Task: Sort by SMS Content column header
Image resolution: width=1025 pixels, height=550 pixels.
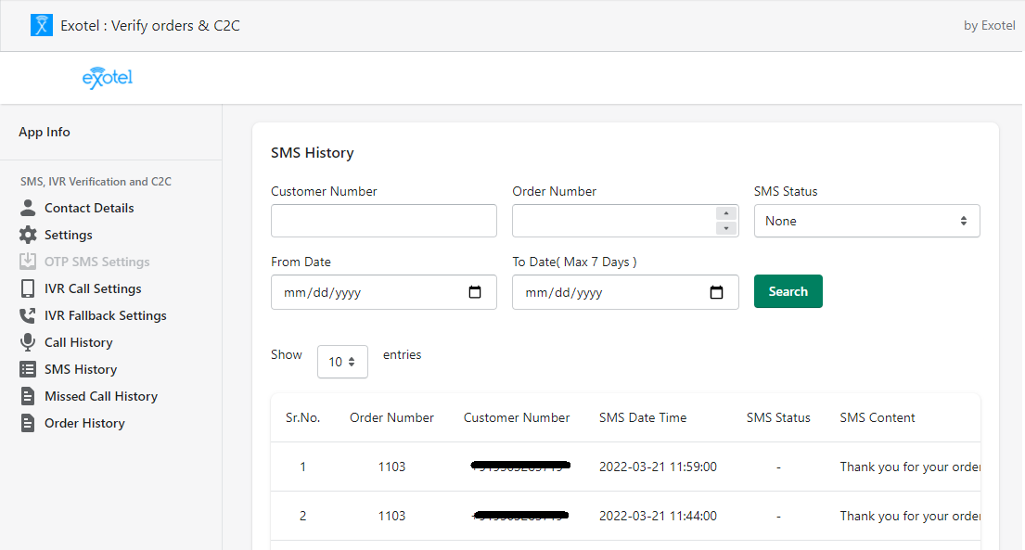Action: pyautogui.click(x=878, y=418)
